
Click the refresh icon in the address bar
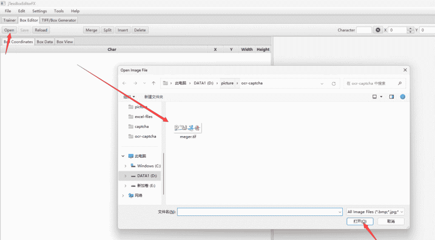click(334, 84)
